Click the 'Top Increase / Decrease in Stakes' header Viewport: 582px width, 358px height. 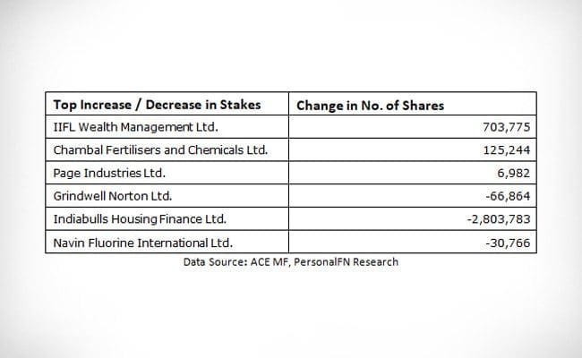click(157, 105)
